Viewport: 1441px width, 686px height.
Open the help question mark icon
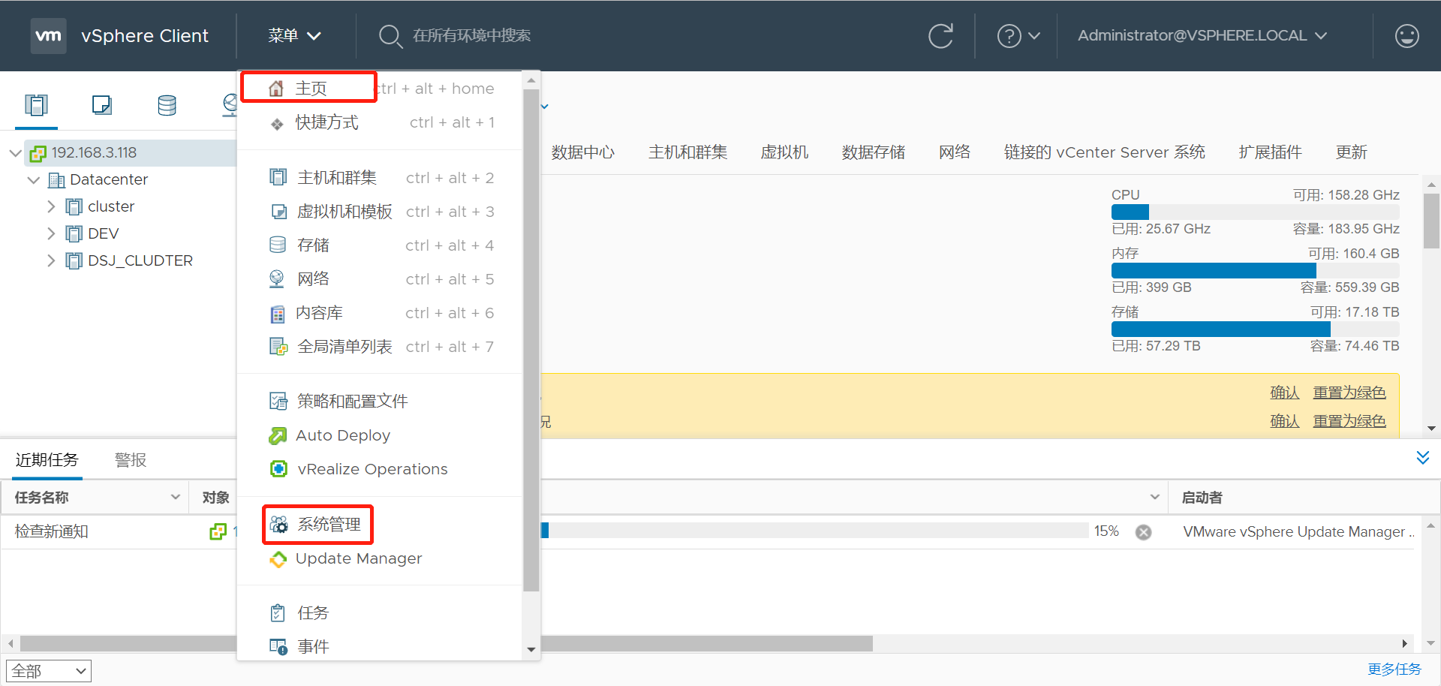point(1009,36)
